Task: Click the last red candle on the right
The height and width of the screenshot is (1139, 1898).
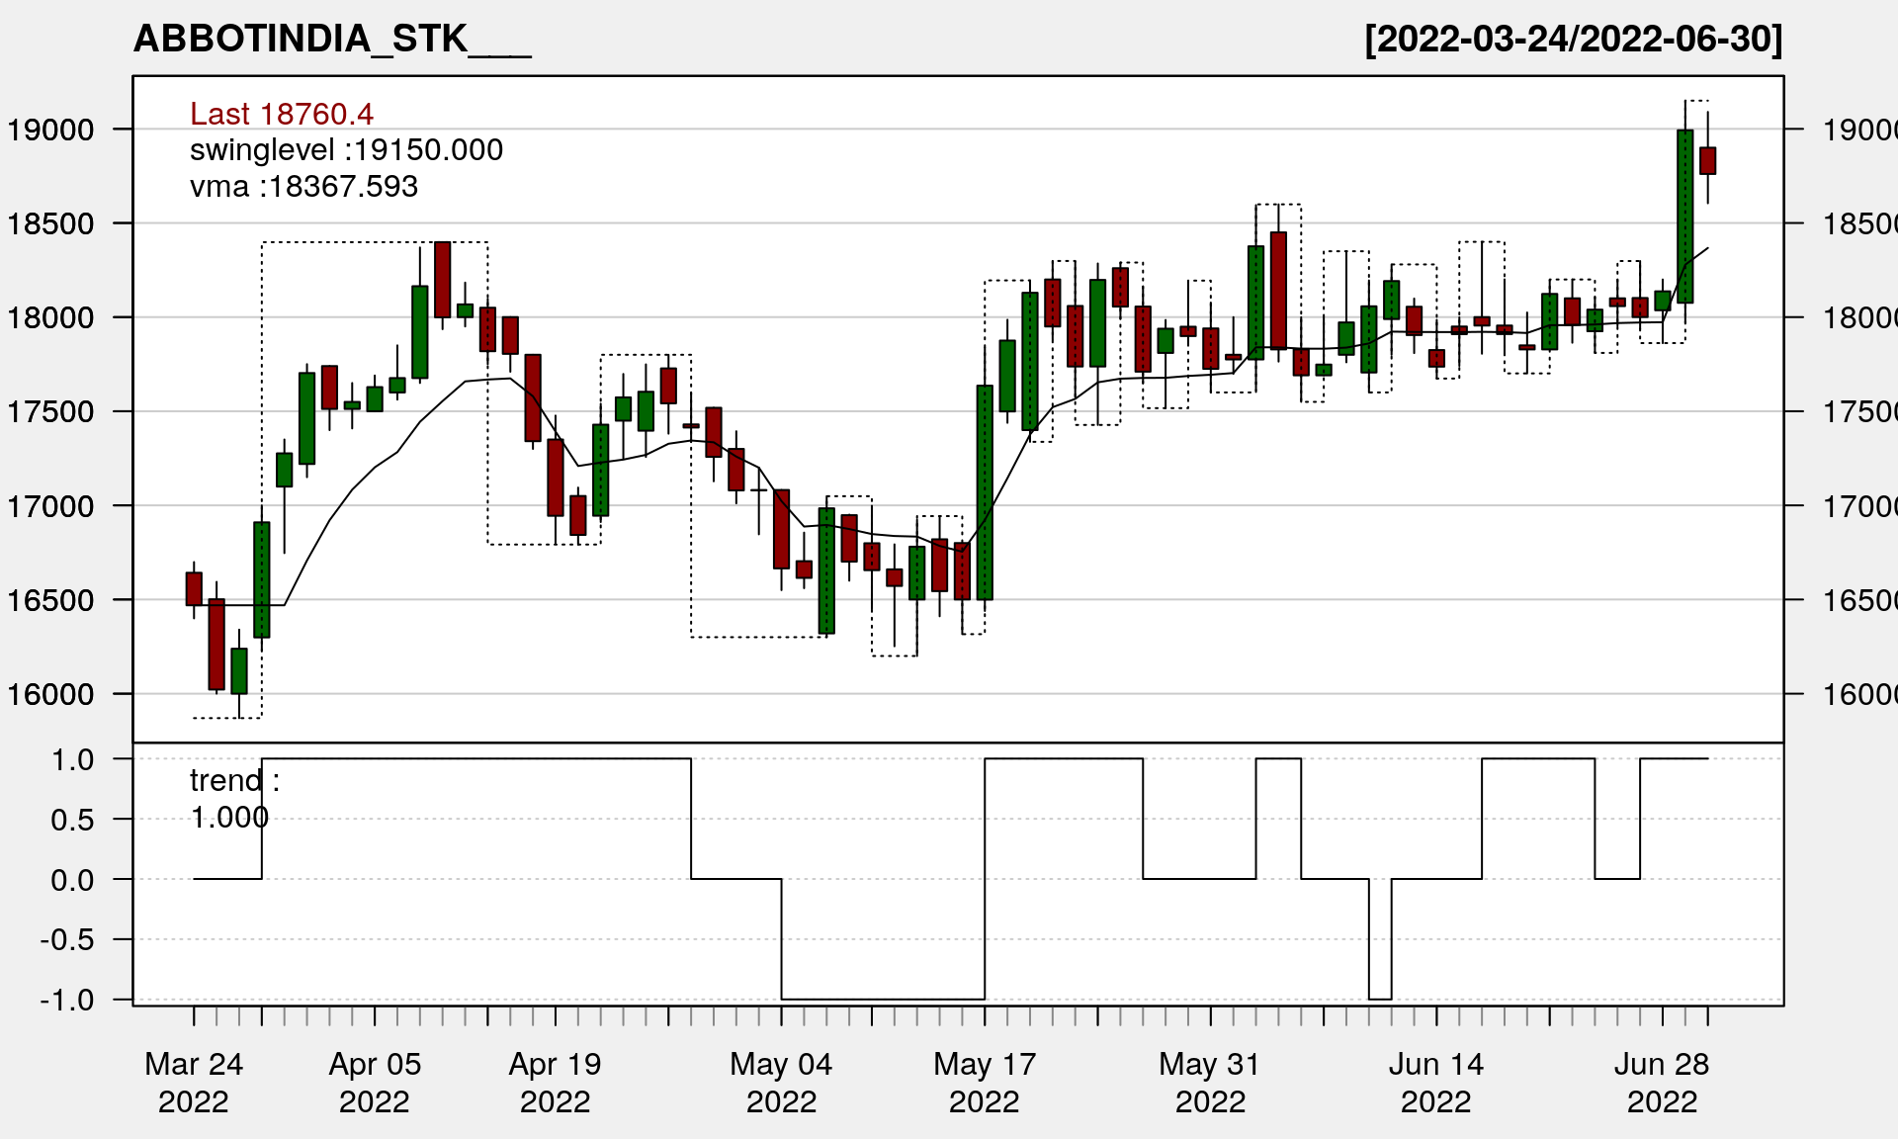Action: click(x=1707, y=160)
